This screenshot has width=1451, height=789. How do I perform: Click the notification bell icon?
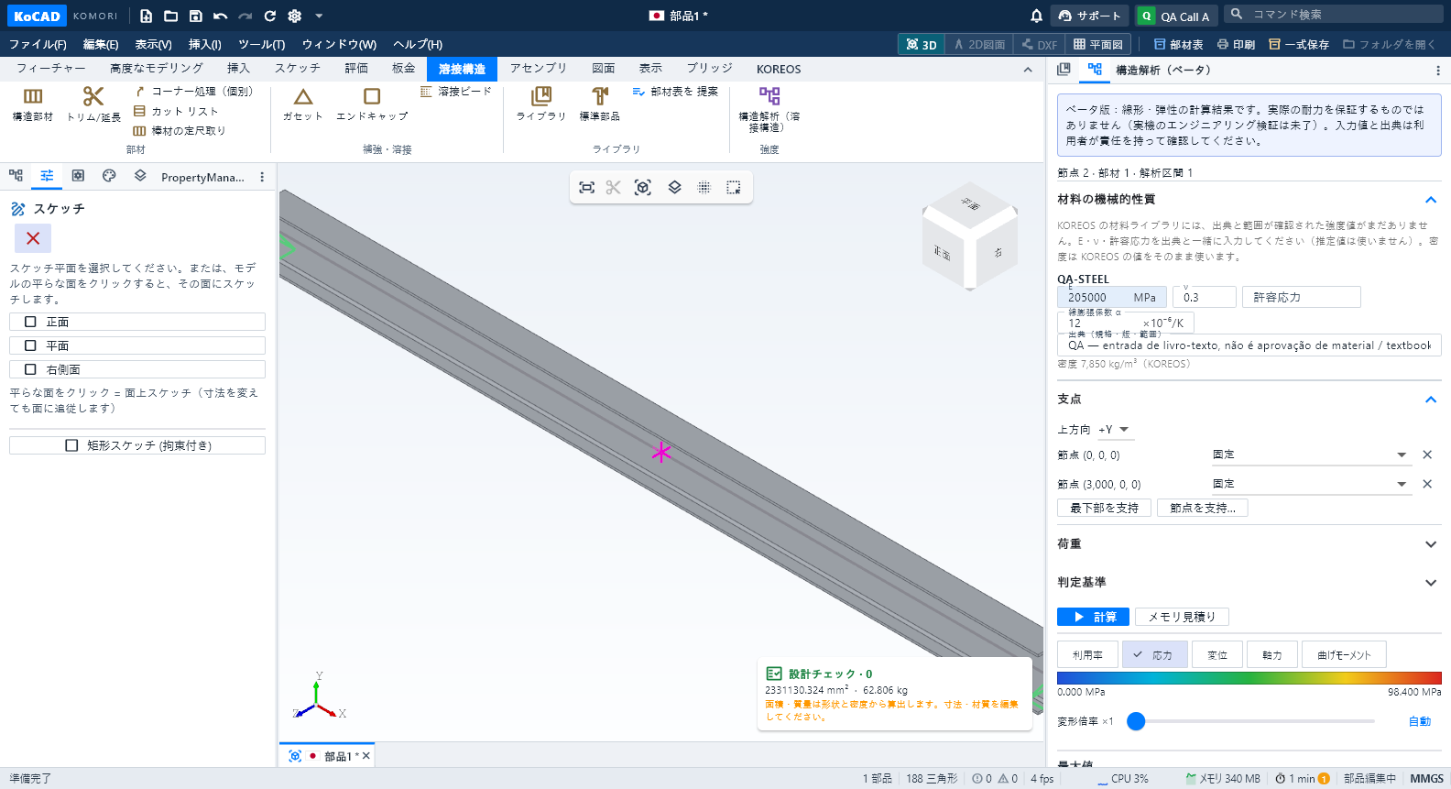(1036, 16)
